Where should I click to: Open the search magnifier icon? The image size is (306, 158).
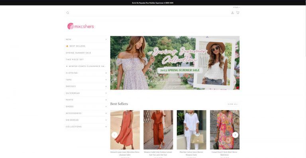[68, 13]
